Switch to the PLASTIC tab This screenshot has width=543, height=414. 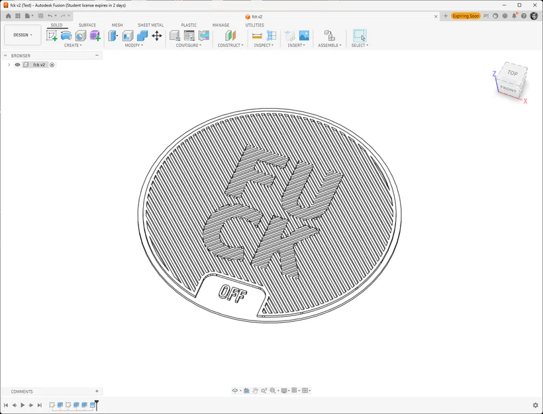click(x=189, y=25)
